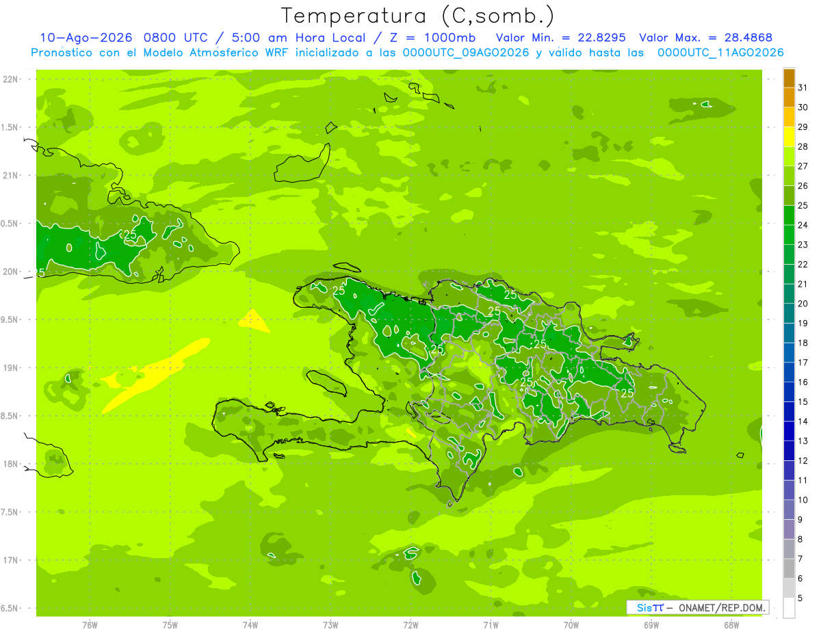Click the 18N latitude label
Image resolution: width=821 pixels, height=634 pixels.
pos(10,464)
